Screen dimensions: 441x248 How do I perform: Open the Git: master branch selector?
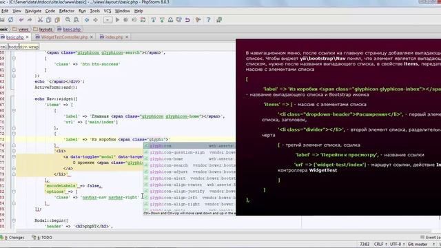pos(421,245)
